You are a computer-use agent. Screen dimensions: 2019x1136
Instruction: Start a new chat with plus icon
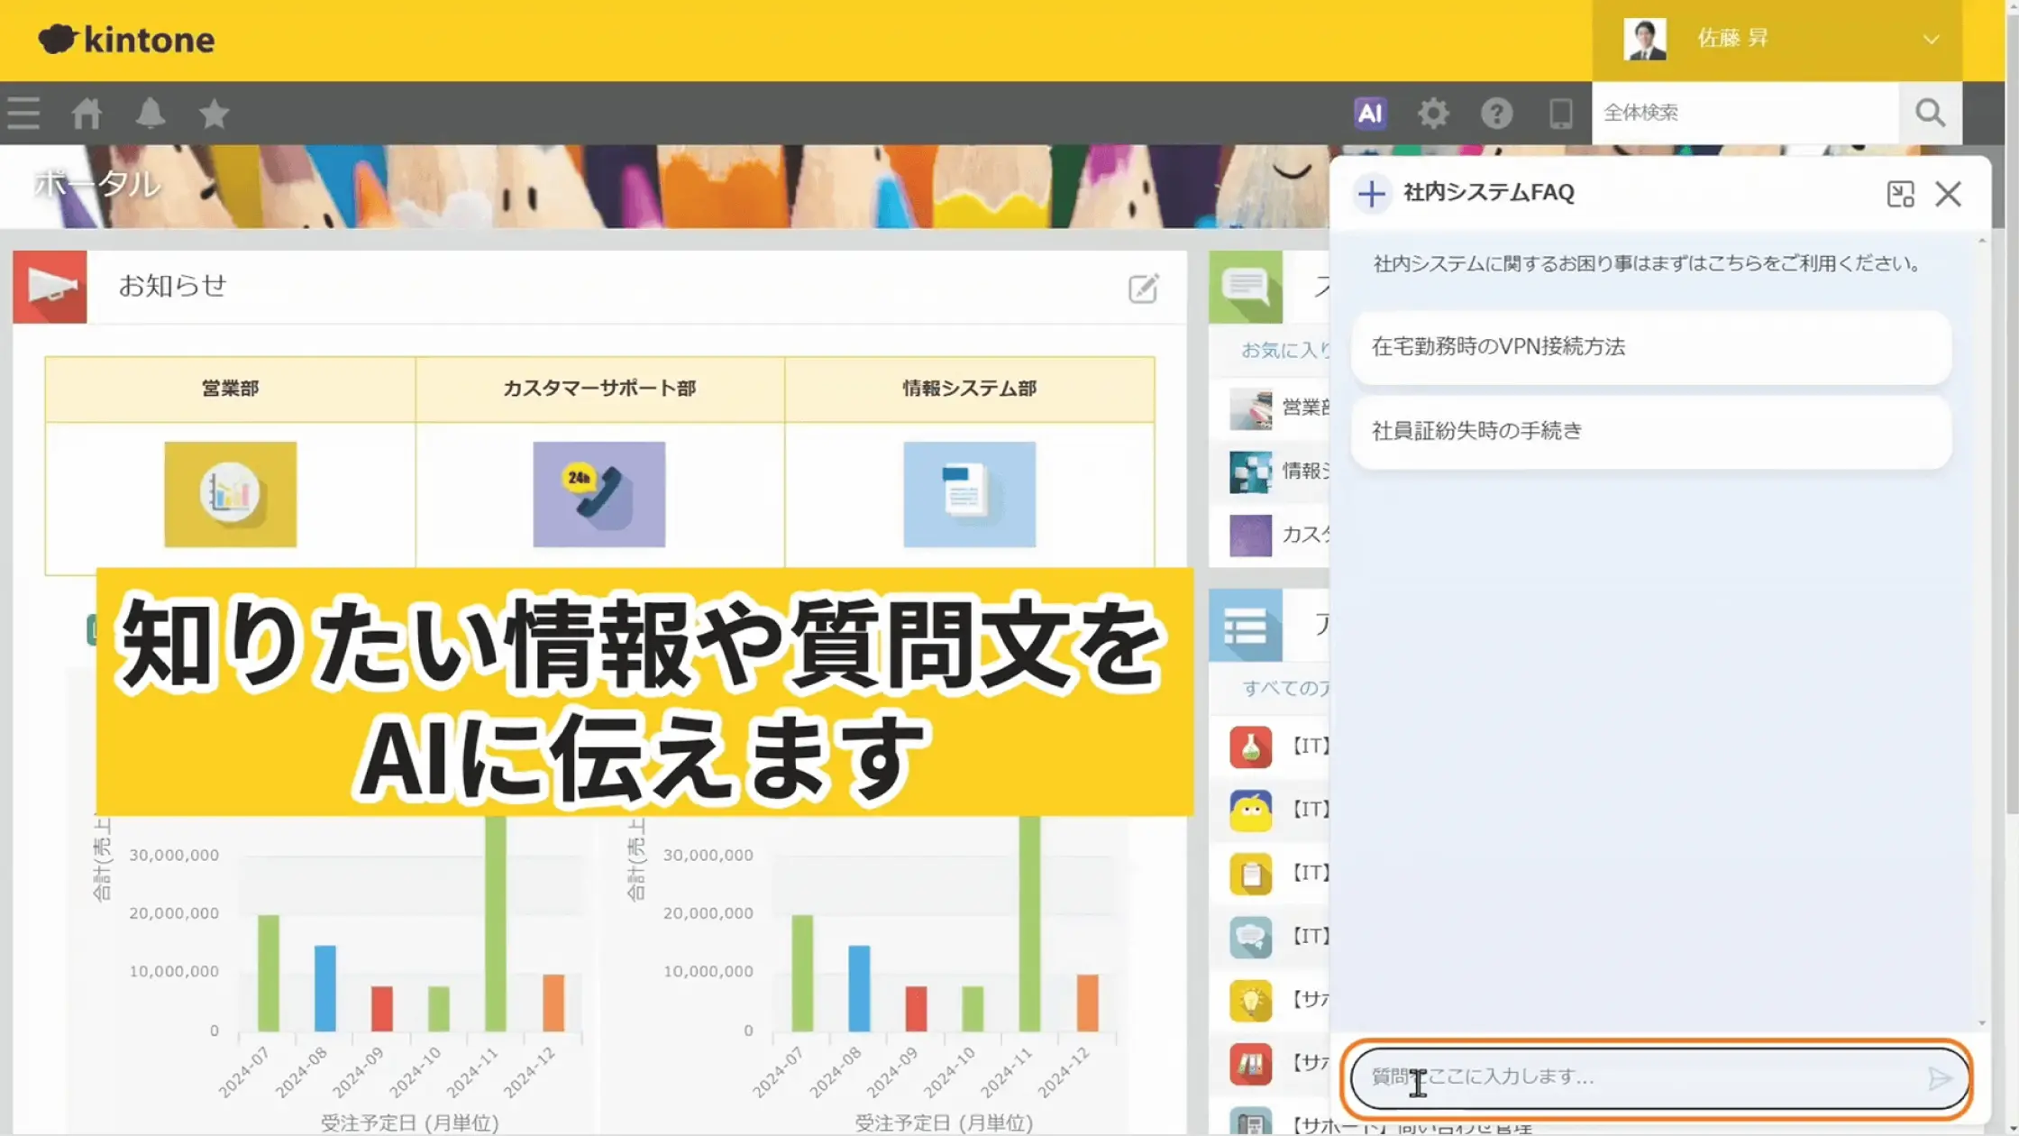1372,193
